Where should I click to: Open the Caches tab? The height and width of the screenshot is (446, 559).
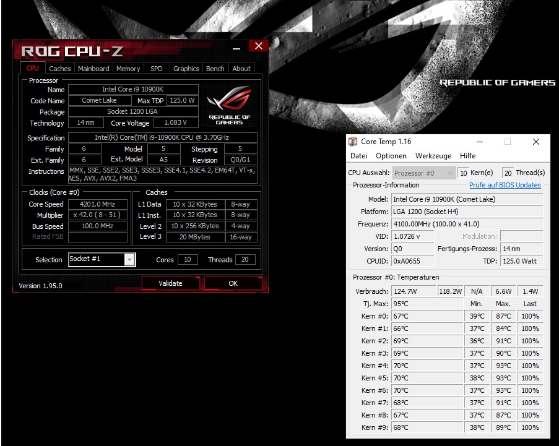pyautogui.click(x=60, y=69)
